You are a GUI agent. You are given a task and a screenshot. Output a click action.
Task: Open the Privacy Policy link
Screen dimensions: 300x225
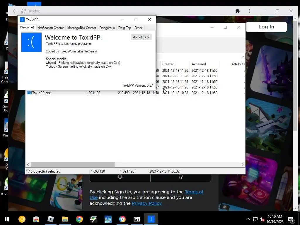tap(147, 203)
